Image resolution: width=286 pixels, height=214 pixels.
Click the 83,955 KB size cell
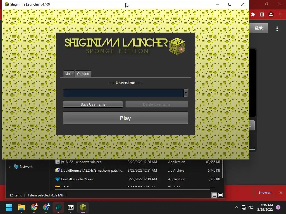tap(213, 162)
